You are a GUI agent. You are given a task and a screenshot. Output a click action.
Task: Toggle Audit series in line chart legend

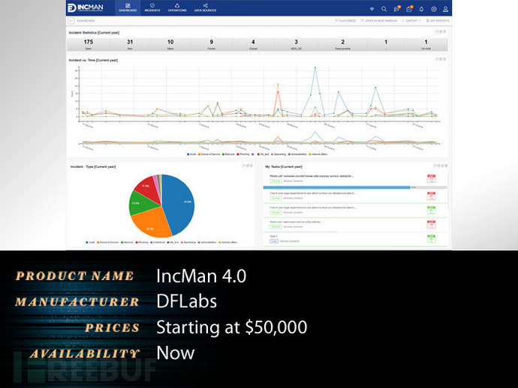(x=191, y=154)
